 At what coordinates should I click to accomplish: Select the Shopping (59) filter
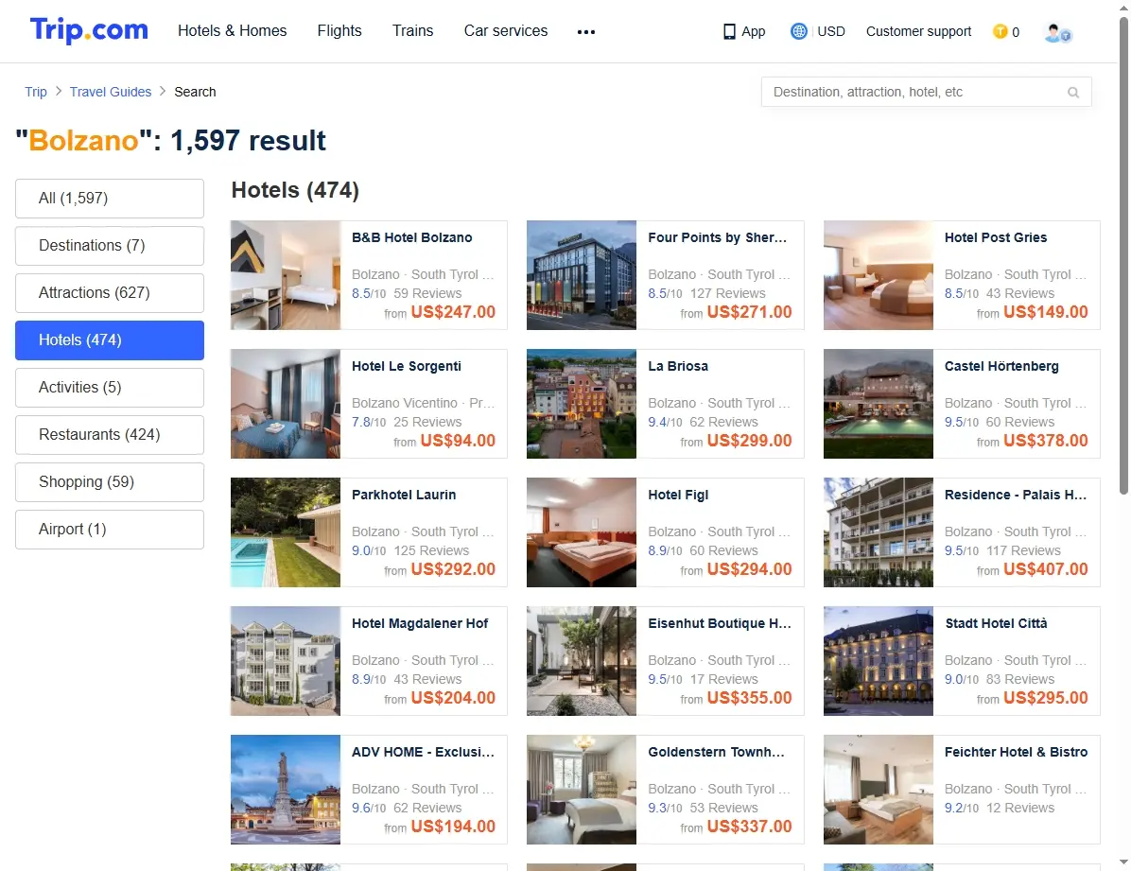[x=110, y=482]
